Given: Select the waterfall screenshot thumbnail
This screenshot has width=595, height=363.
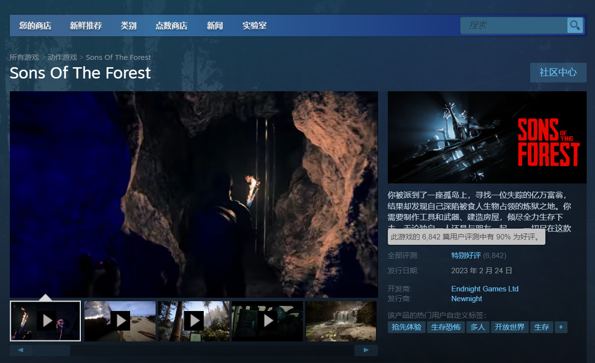Looking at the screenshot, I should [341, 321].
